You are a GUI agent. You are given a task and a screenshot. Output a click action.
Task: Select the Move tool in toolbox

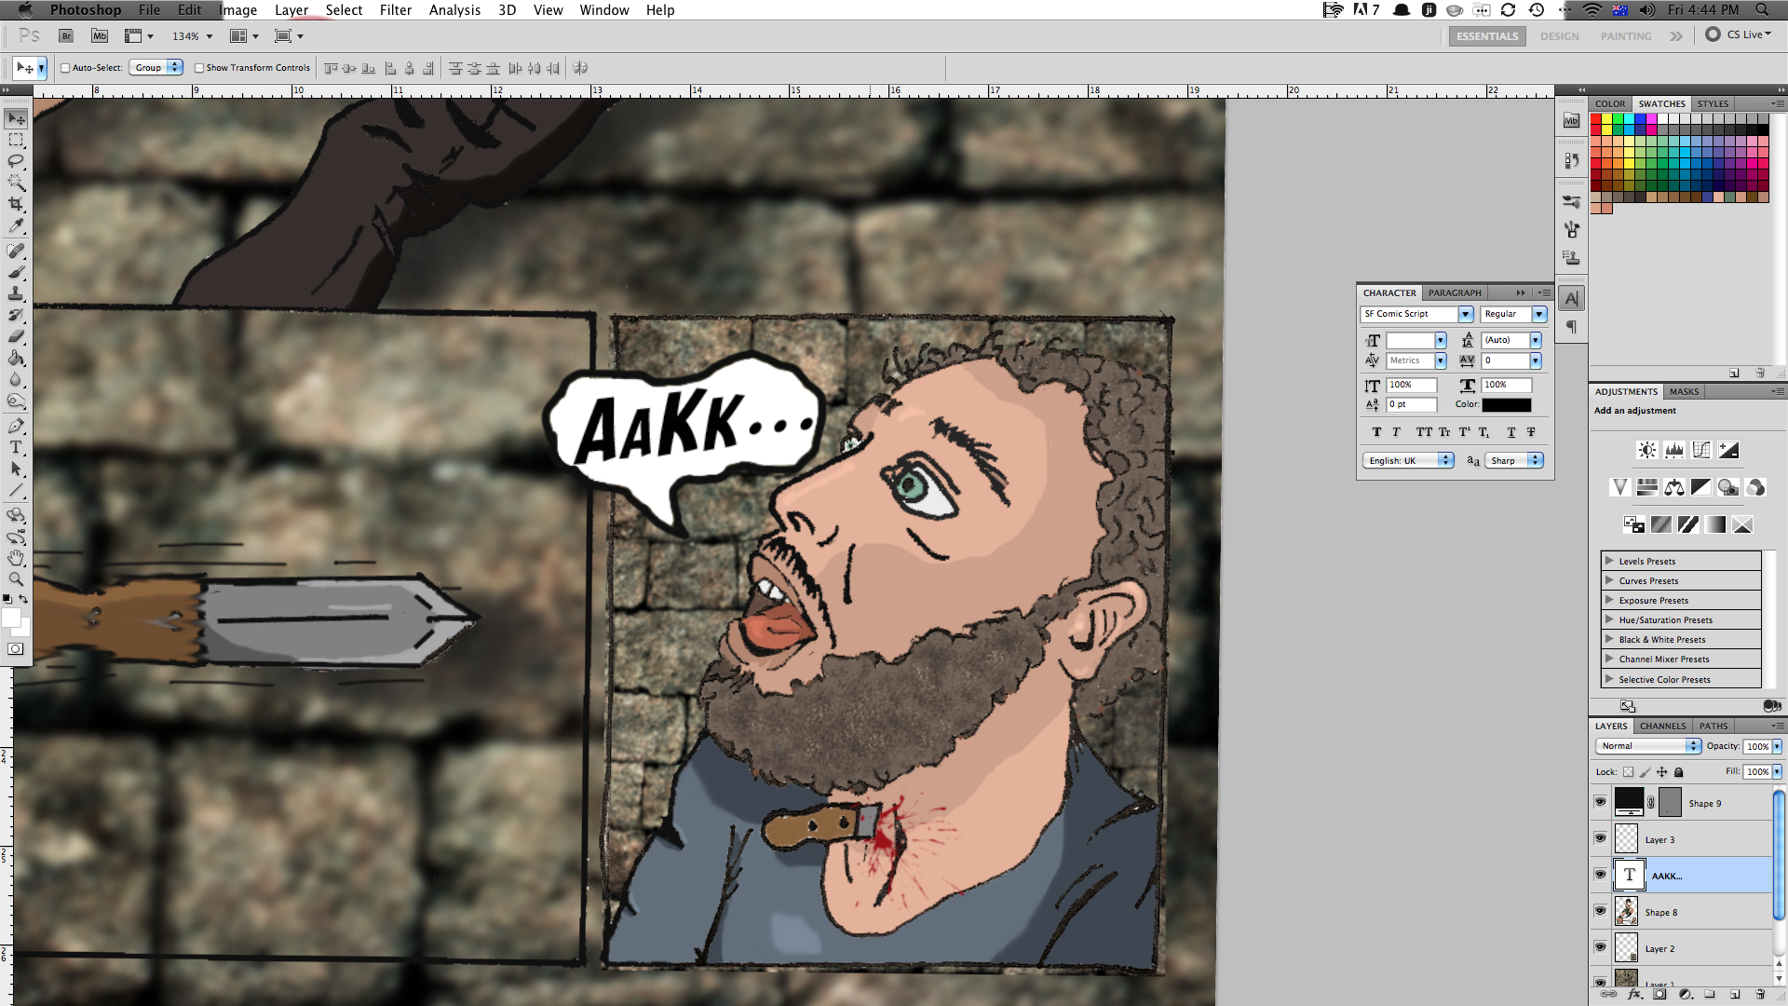click(16, 118)
